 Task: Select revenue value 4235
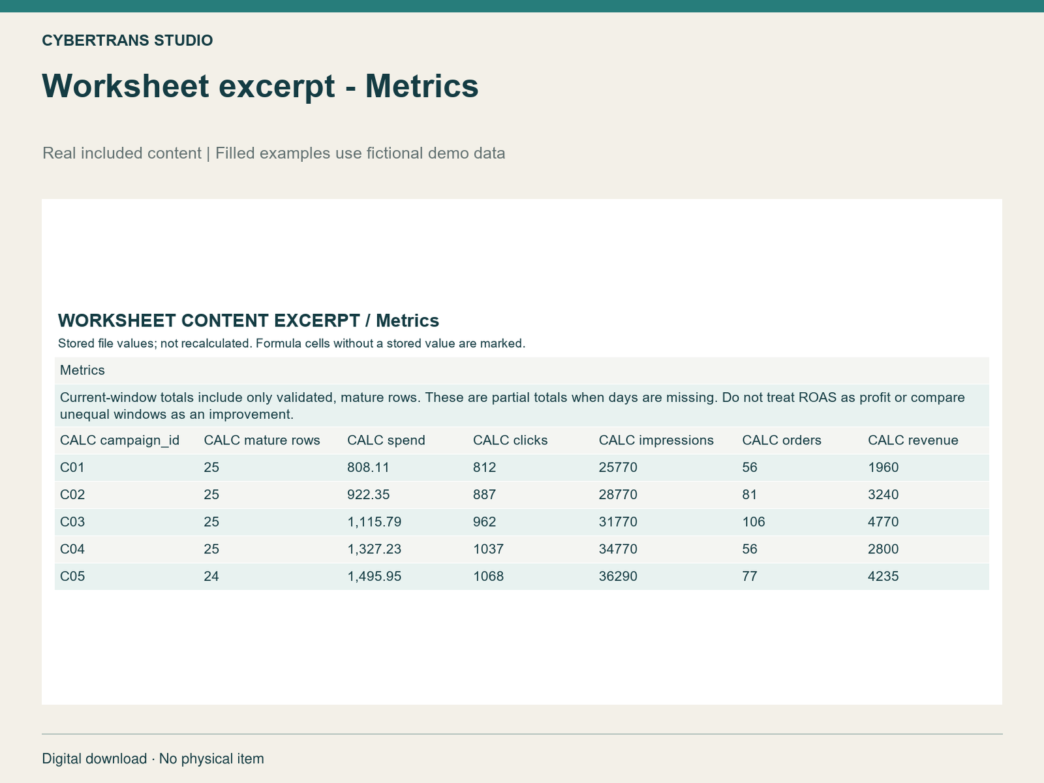pyautogui.click(x=883, y=577)
